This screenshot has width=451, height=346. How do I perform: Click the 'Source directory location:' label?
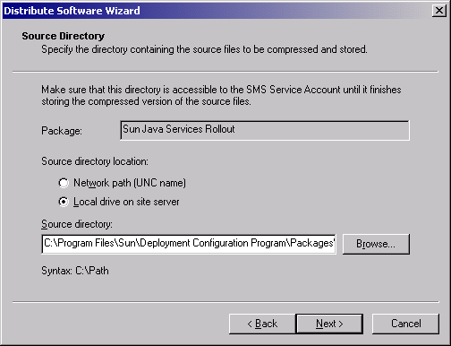(95, 161)
